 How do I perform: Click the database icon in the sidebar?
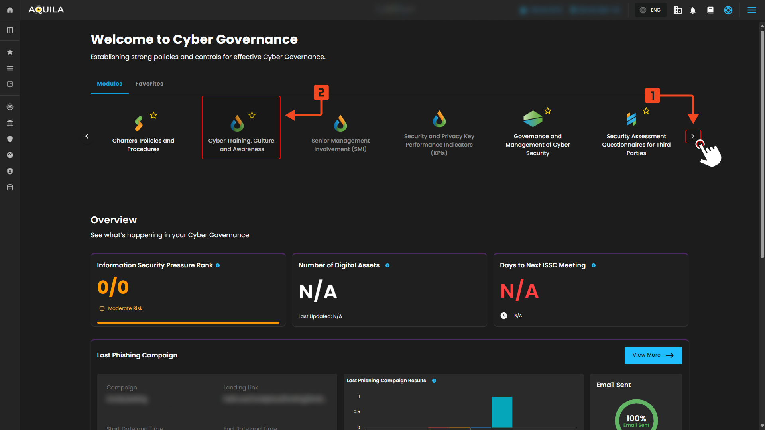point(10,187)
